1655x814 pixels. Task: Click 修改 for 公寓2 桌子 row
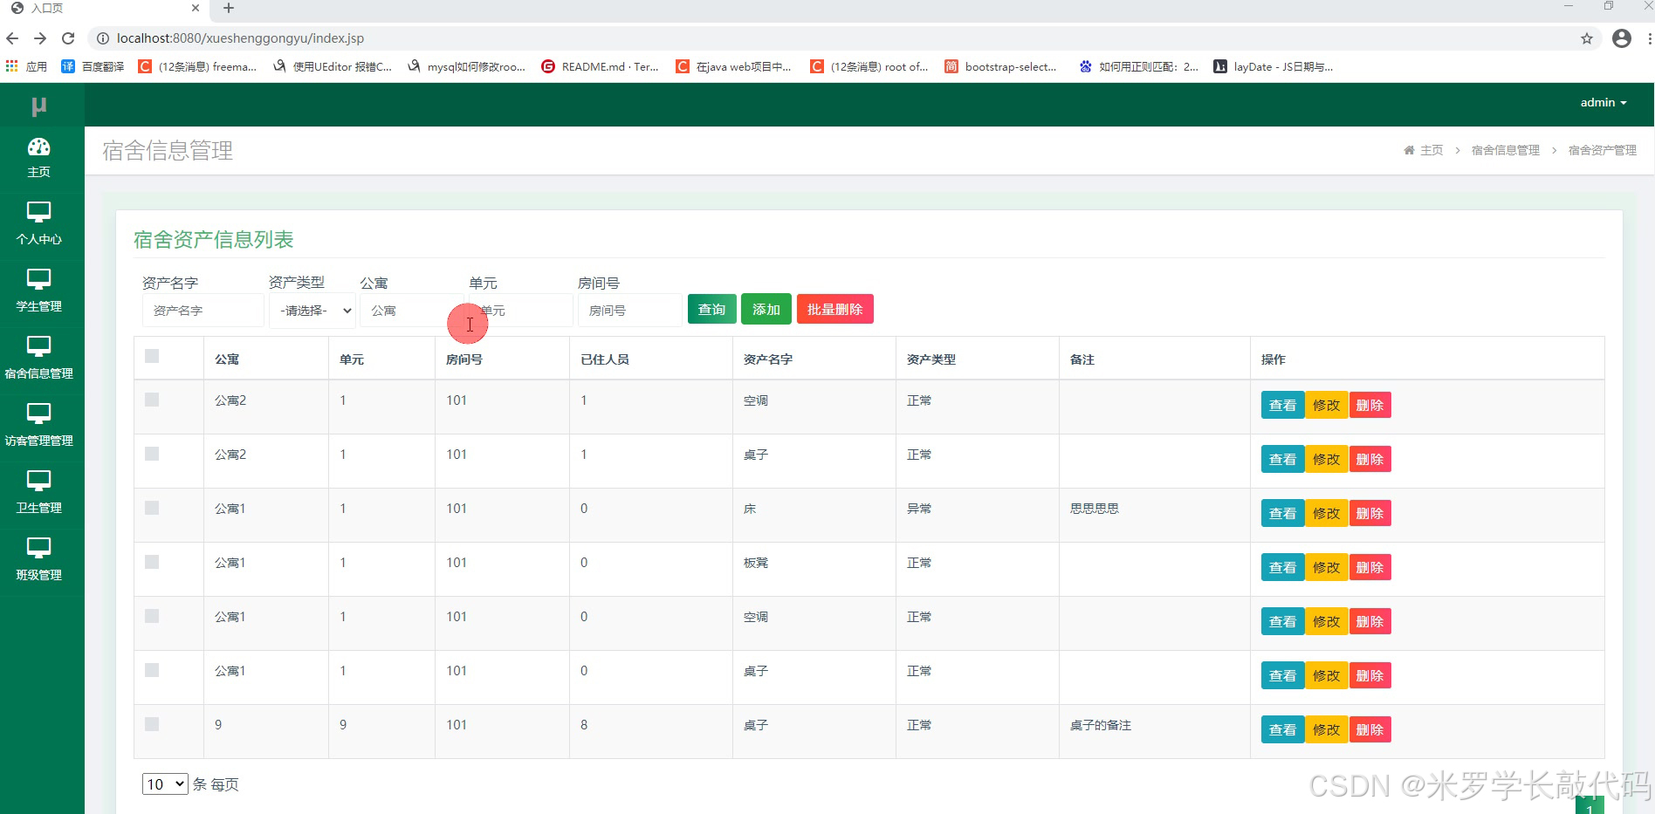click(1326, 459)
